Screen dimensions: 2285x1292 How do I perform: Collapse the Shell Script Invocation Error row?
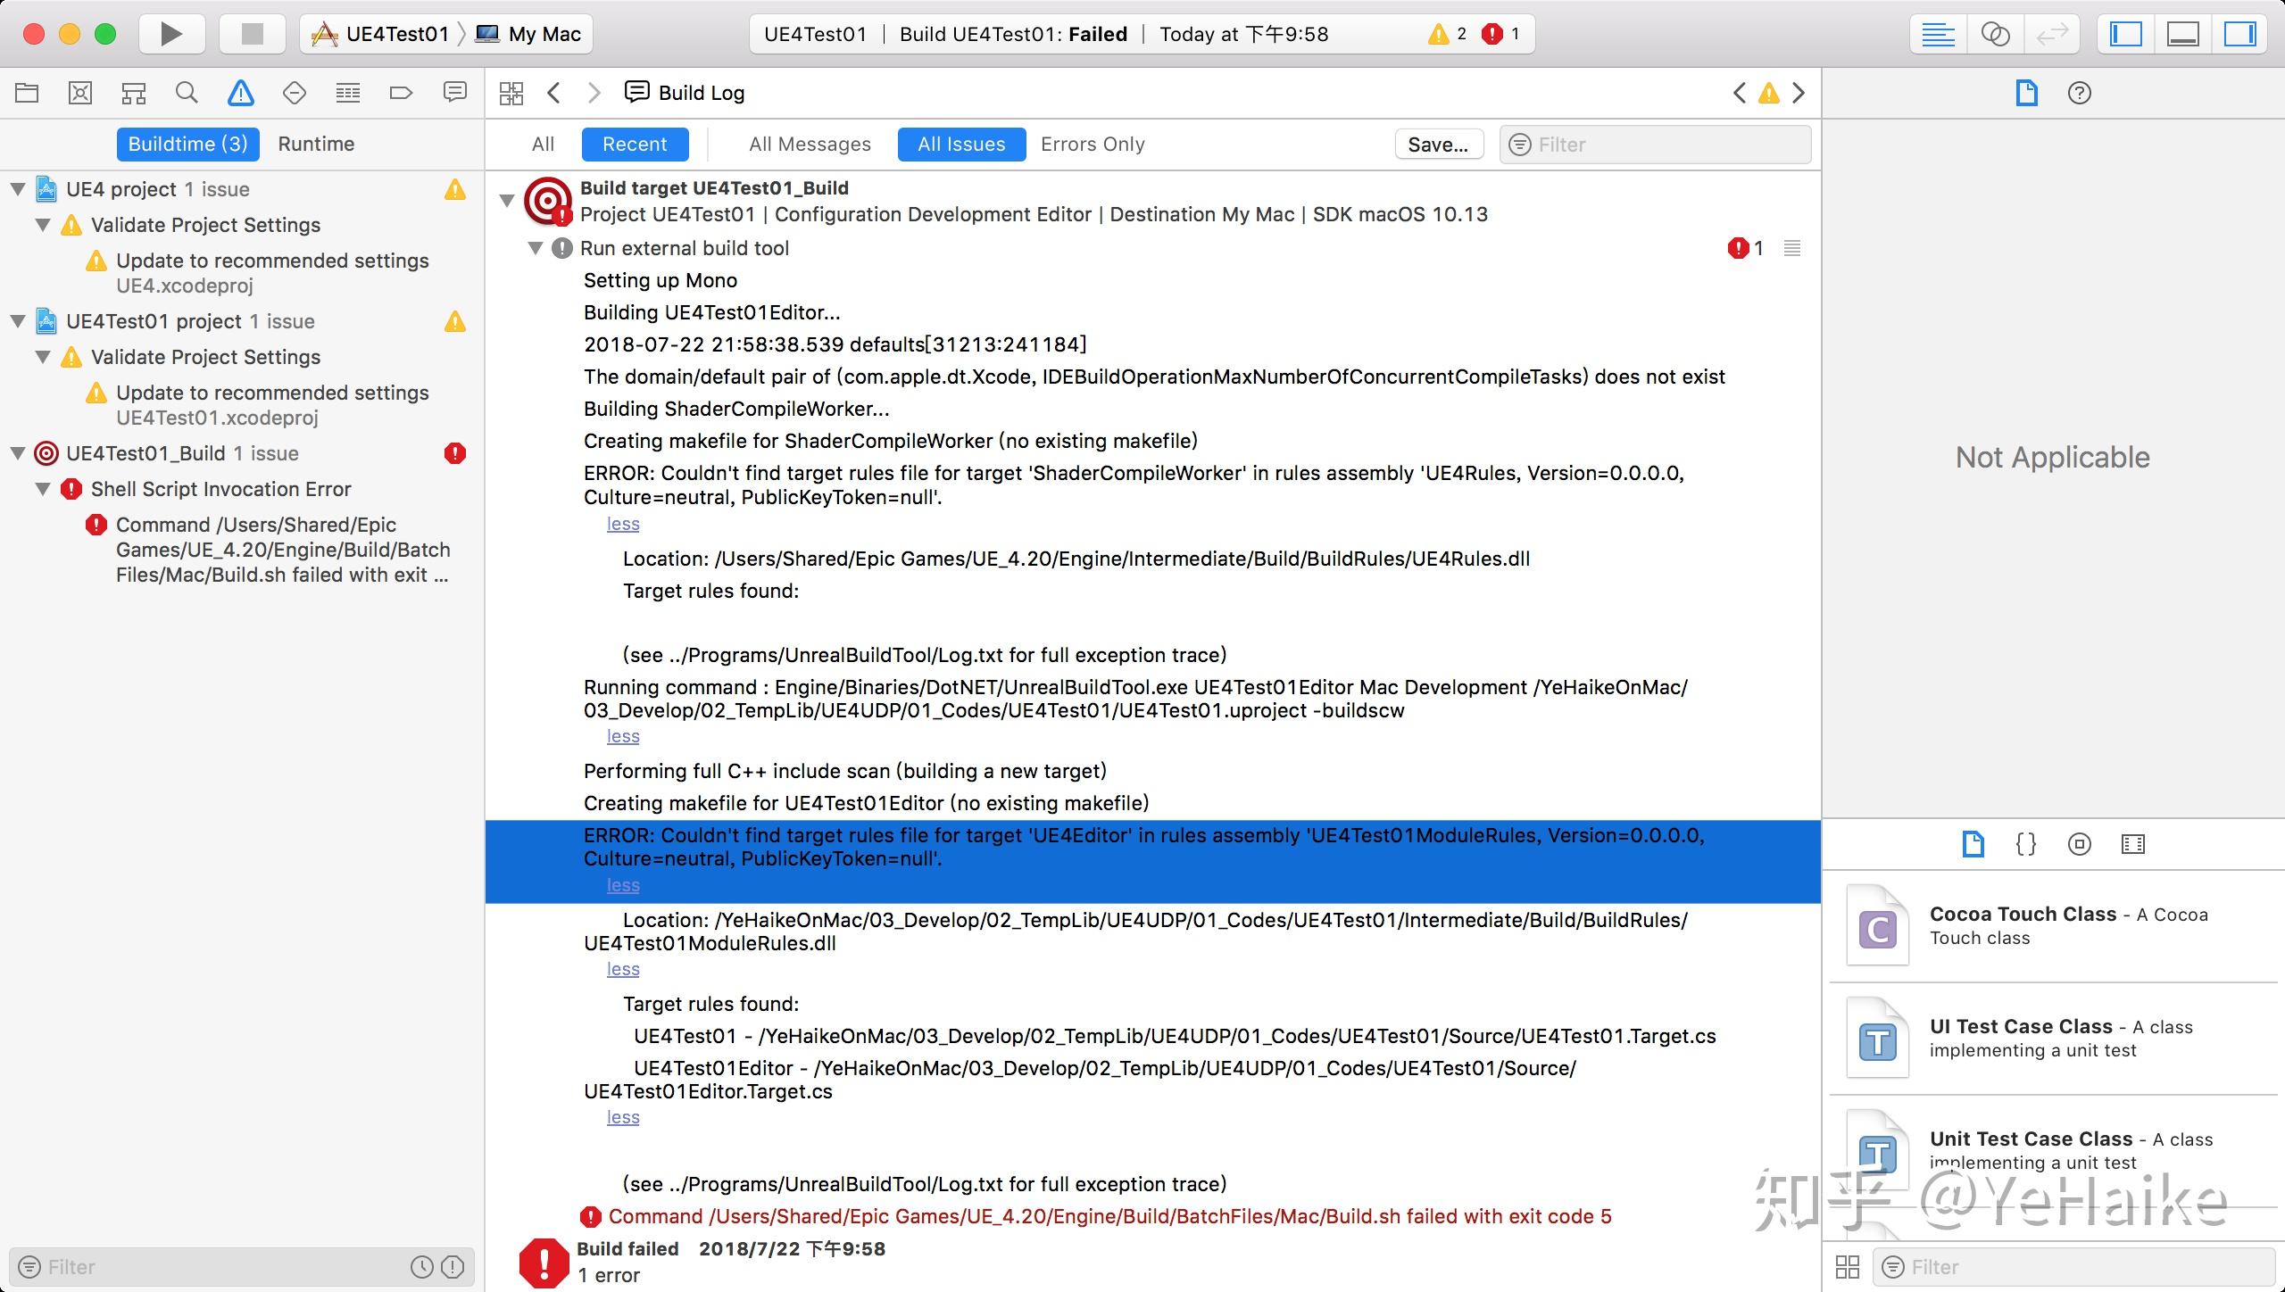click(x=43, y=489)
